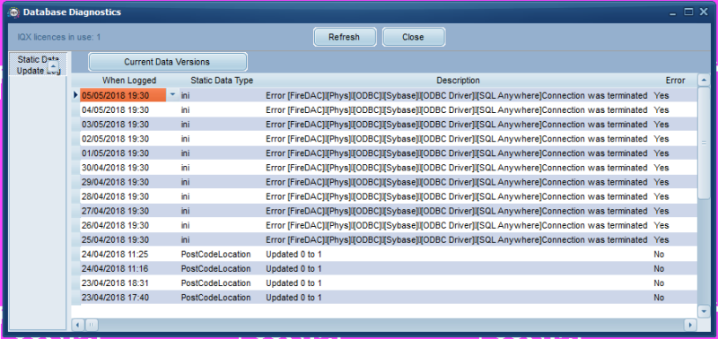Click the horizontal scrollbar right arrow
Image resolution: width=718 pixels, height=339 pixels.
[690, 325]
